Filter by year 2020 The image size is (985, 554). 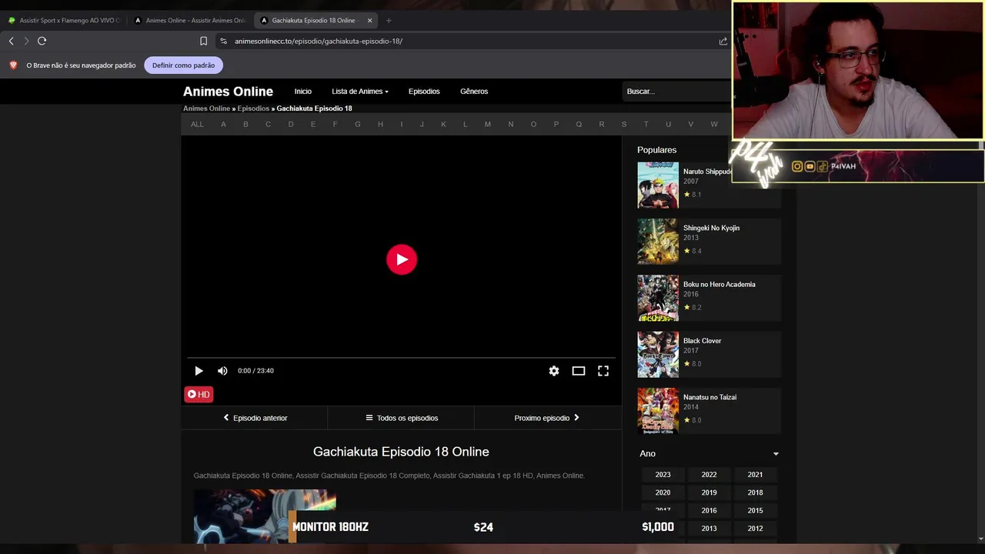pos(663,492)
